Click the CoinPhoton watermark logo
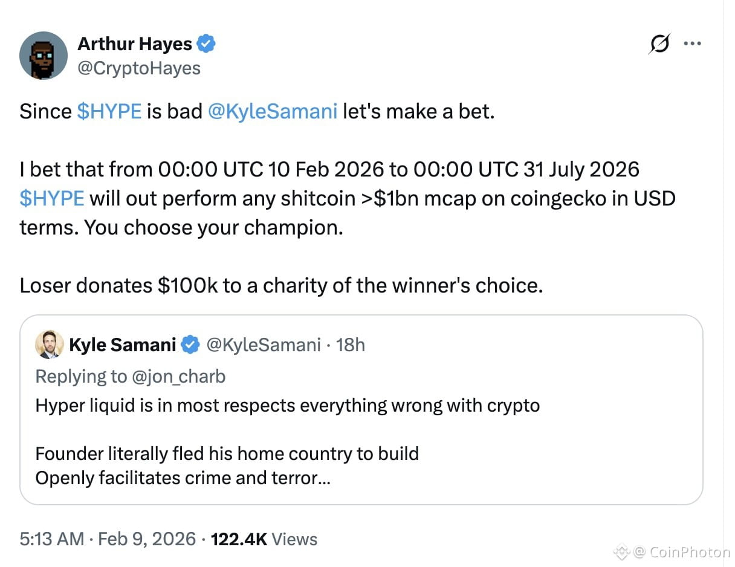Screen dimensions: 735x567 pyautogui.click(x=621, y=551)
